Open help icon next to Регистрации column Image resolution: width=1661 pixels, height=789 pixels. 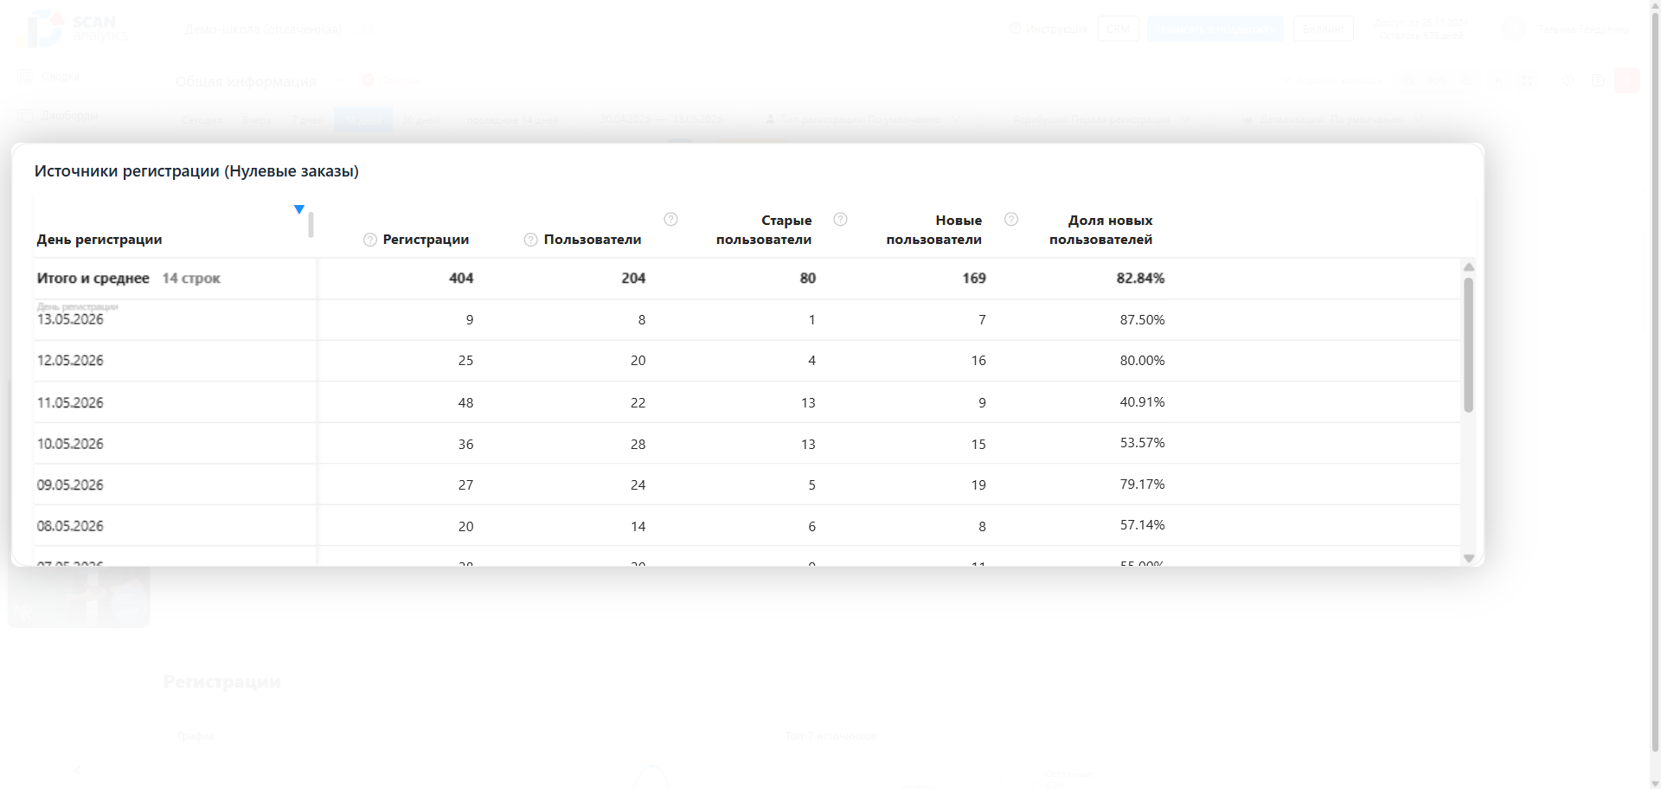click(x=370, y=240)
